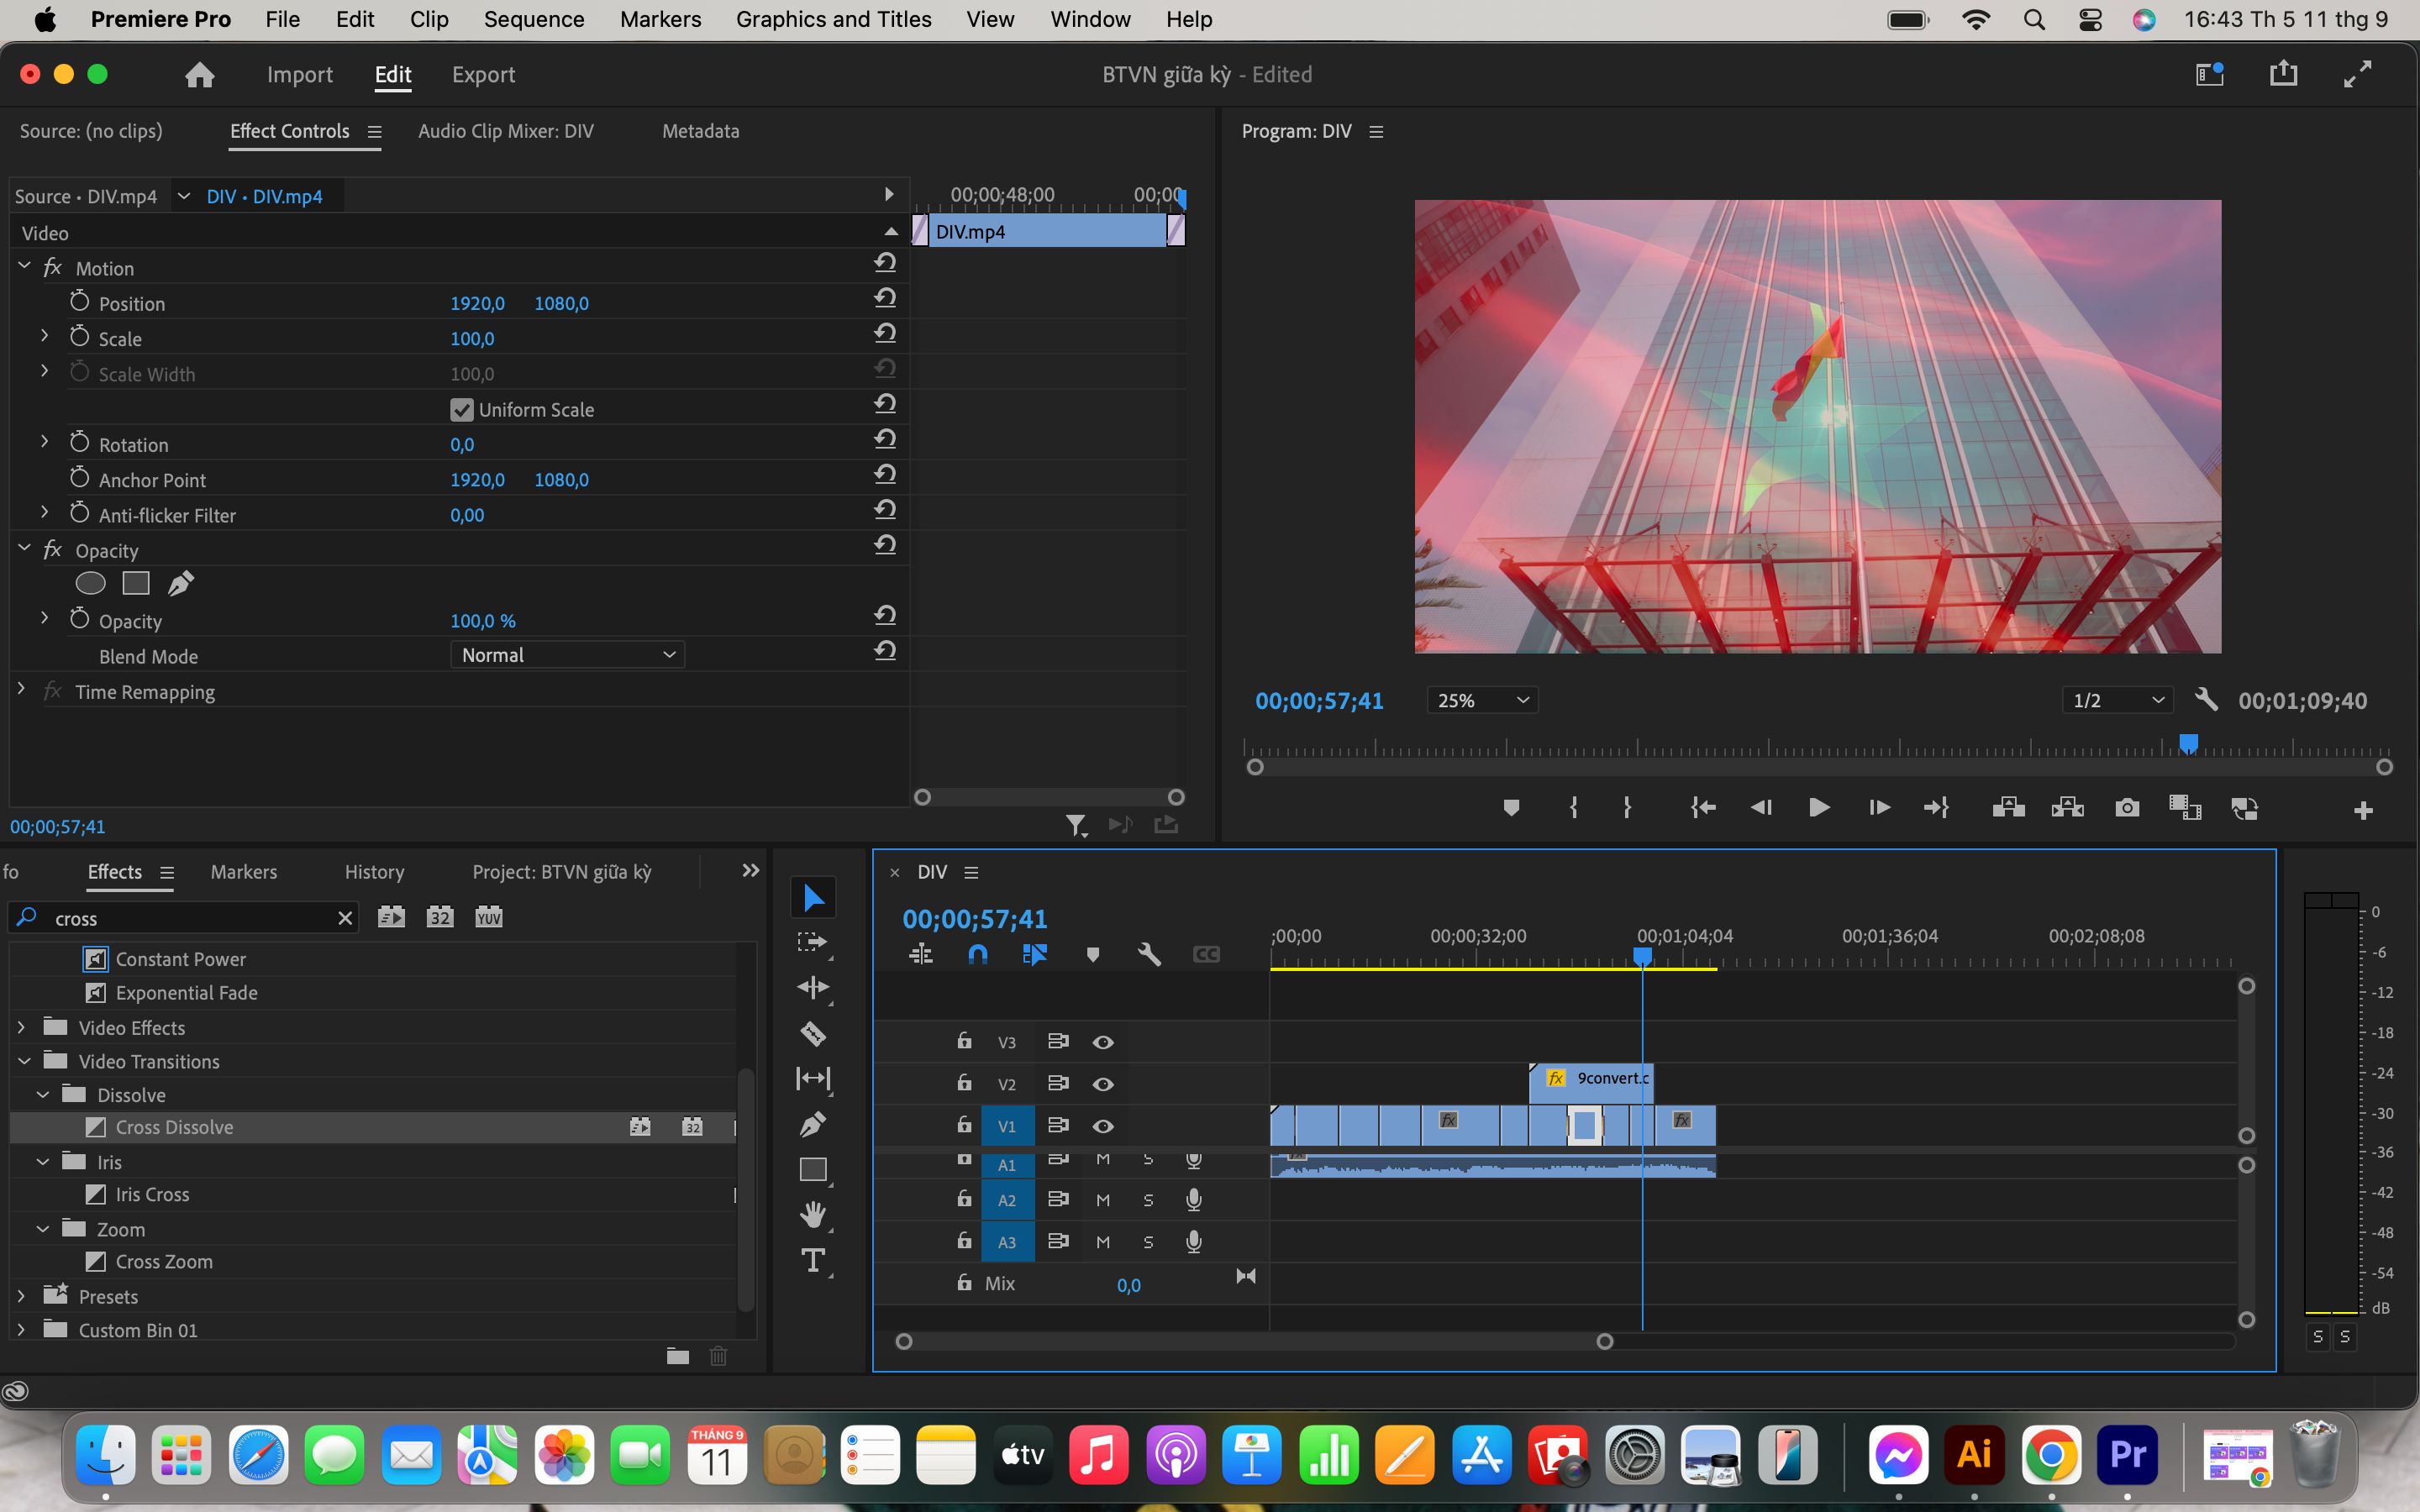This screenshot has width=2420, height=1512.
Task: Mute audio track A2
Action: pos(1103,1200)
